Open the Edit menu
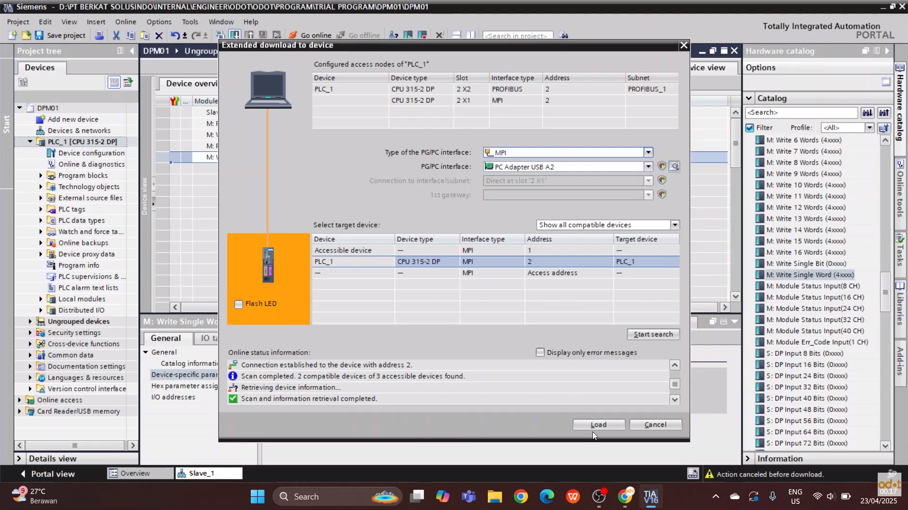The width and height of the screenshot is (908, 510). coord(45,22)
